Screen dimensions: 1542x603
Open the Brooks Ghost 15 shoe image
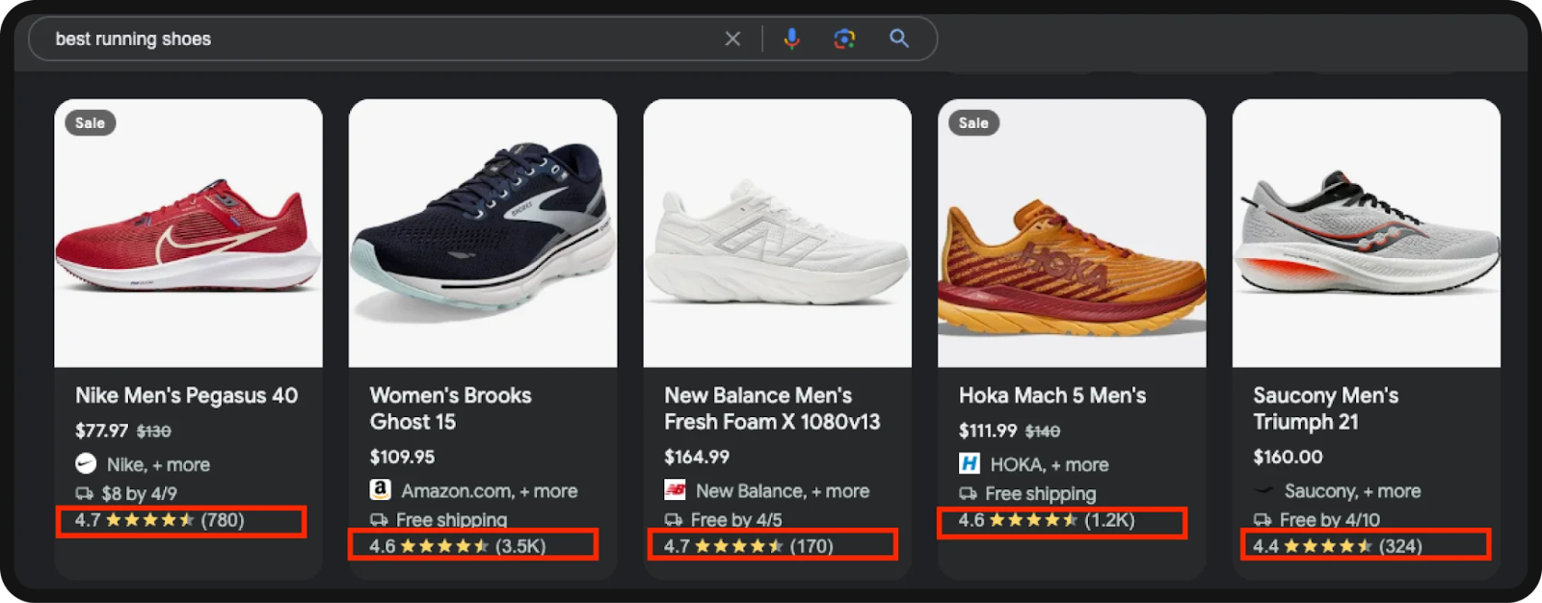click(x=483, y=233)
